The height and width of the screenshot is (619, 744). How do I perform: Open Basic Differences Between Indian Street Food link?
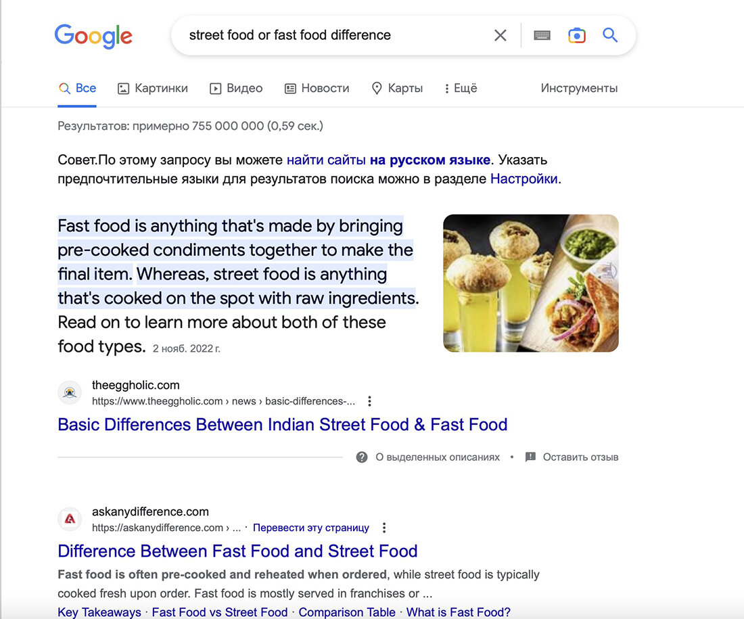tap(282, 424)
